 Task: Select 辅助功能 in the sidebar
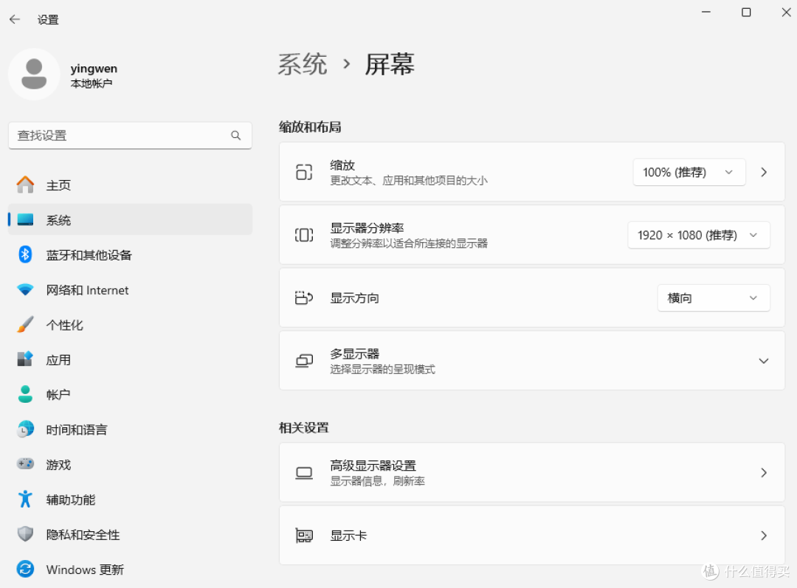tap(130, 499)
